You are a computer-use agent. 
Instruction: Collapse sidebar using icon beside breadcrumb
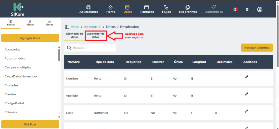coord(67,27)
